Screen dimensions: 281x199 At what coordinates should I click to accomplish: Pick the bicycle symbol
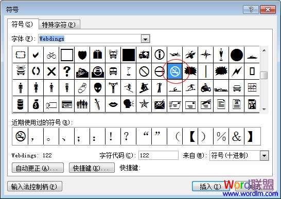51,55
